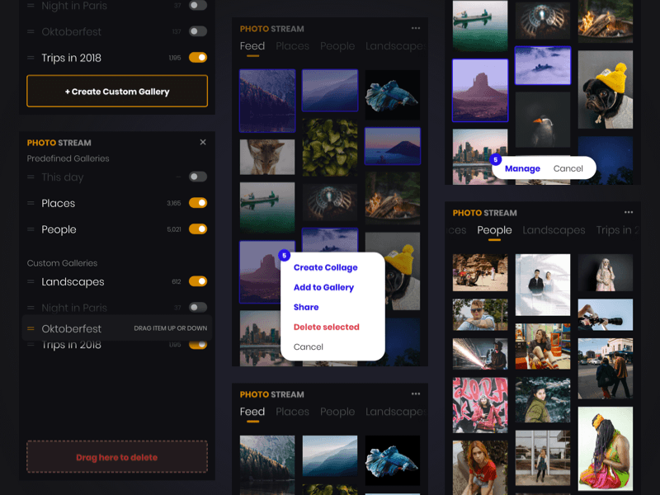Image resolution: width=660 pixels, height=495 pixels.
Task: Grab the drag handle beside This day
Action: coord(31,177)
